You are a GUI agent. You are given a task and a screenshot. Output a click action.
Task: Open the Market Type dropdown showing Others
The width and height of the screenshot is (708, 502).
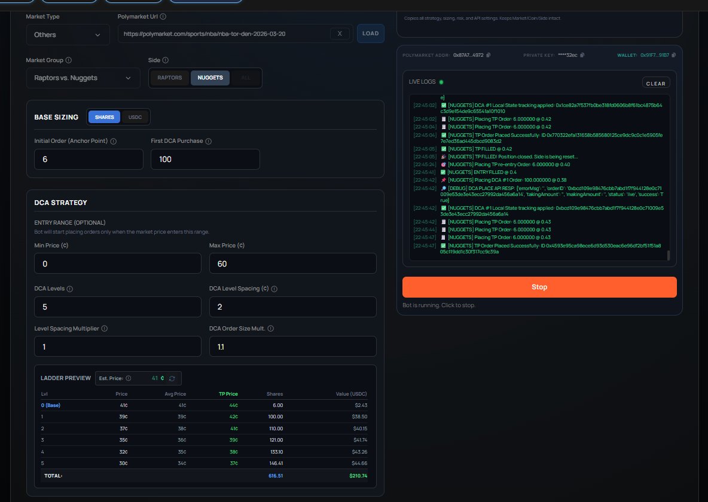(68, 35)
